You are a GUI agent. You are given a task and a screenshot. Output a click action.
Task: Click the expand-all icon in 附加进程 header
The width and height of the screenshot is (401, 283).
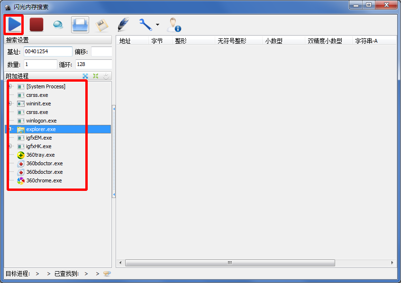tap(85, 76)
